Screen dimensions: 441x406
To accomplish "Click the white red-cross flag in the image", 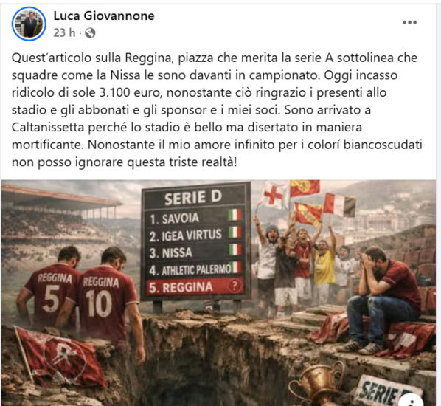I will click(272, 193).
